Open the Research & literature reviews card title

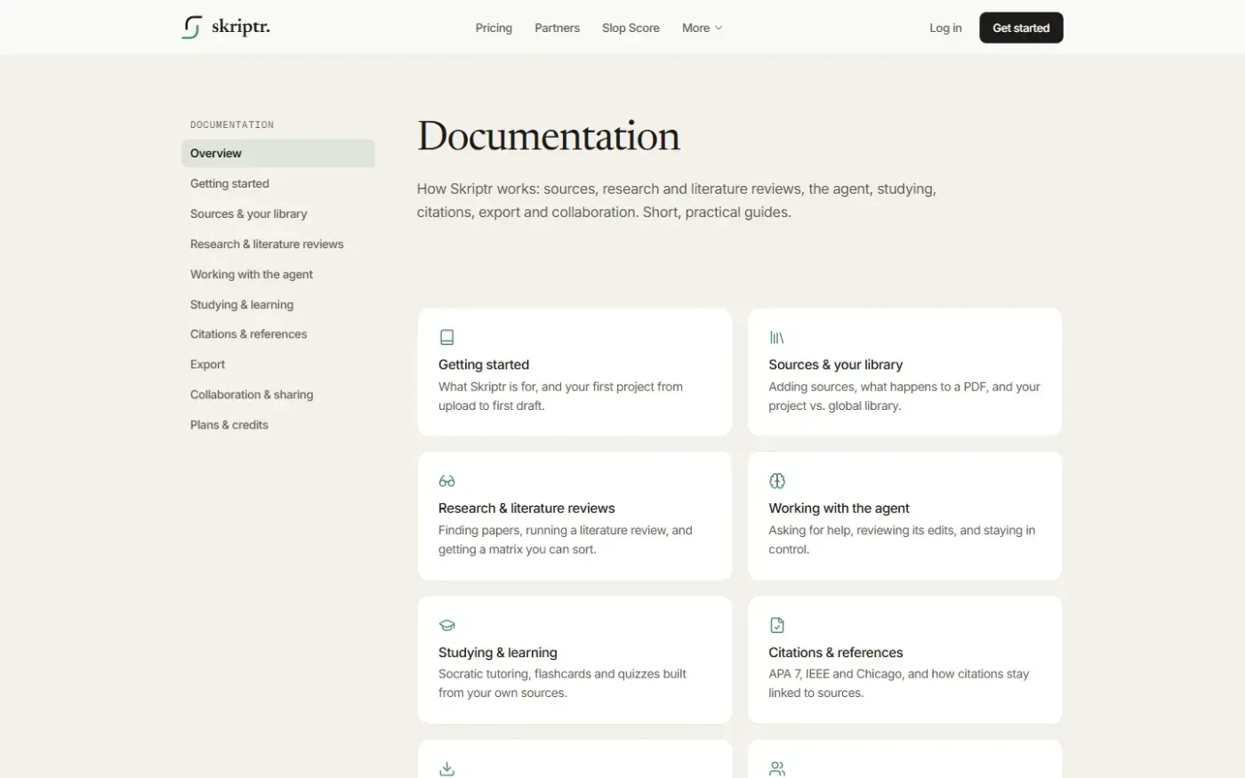[x=526, y=508]
